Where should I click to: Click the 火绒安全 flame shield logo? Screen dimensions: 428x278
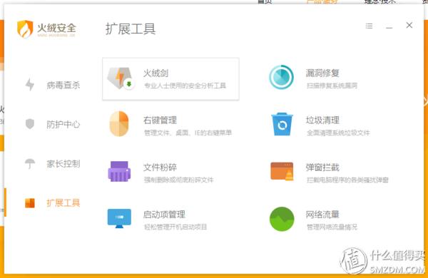25,29
